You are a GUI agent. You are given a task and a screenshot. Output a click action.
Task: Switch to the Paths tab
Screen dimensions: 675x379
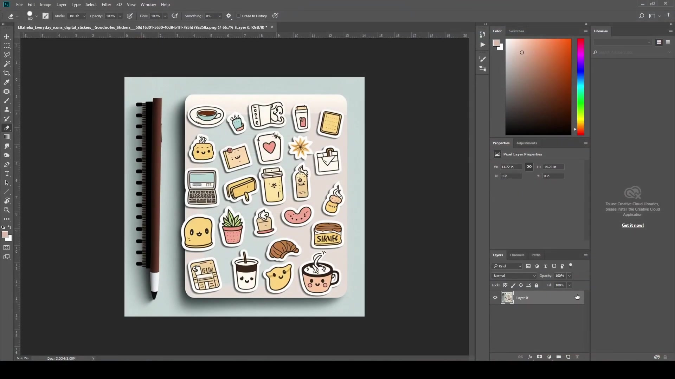point(536,255)
